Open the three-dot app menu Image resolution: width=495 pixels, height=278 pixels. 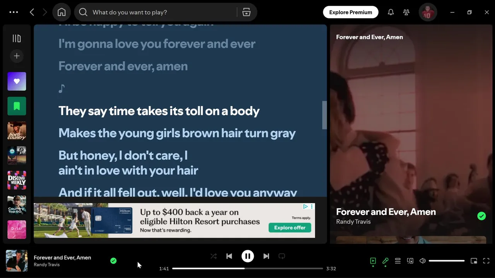pyautogui.click(x=14, y=12)
